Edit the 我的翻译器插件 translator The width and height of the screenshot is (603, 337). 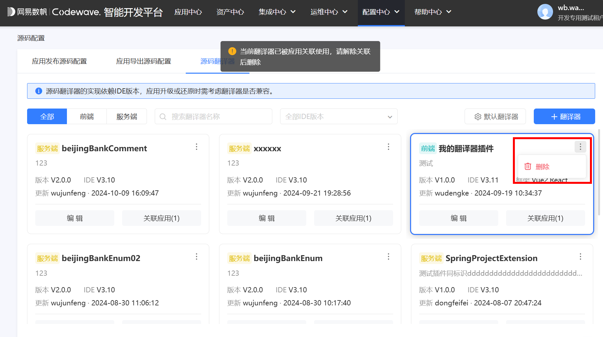point(459,218)
